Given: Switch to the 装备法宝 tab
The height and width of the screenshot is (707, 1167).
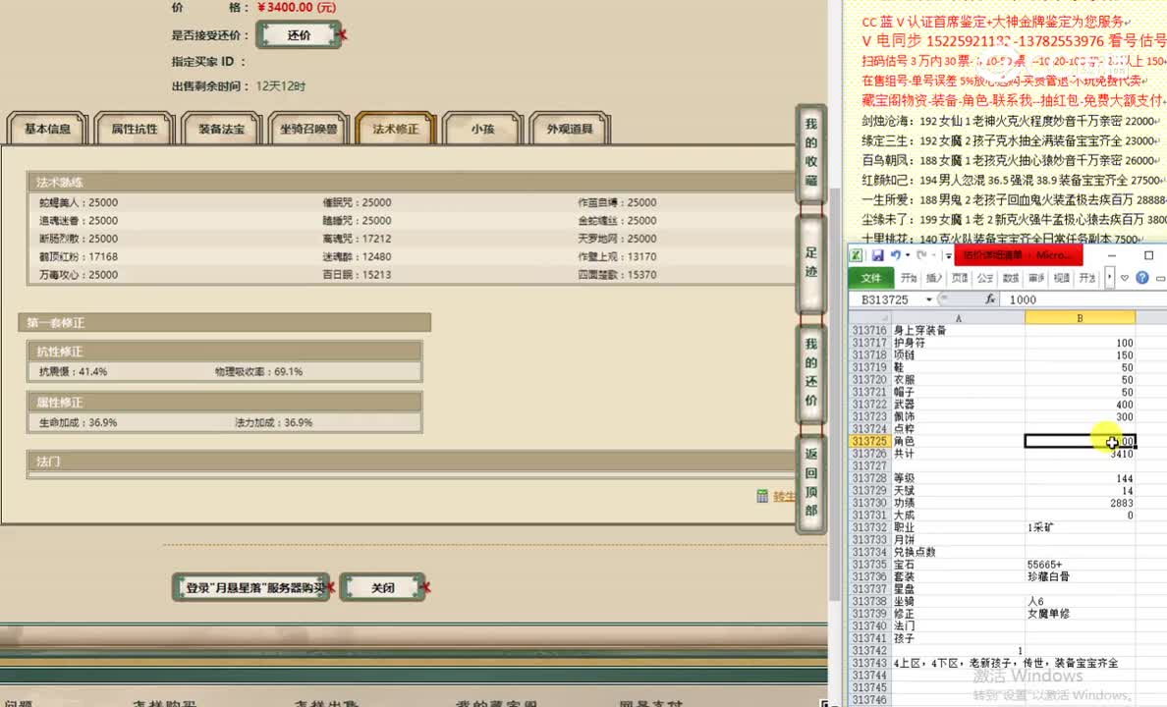Looking at the screenshot, I should (221, 129).
